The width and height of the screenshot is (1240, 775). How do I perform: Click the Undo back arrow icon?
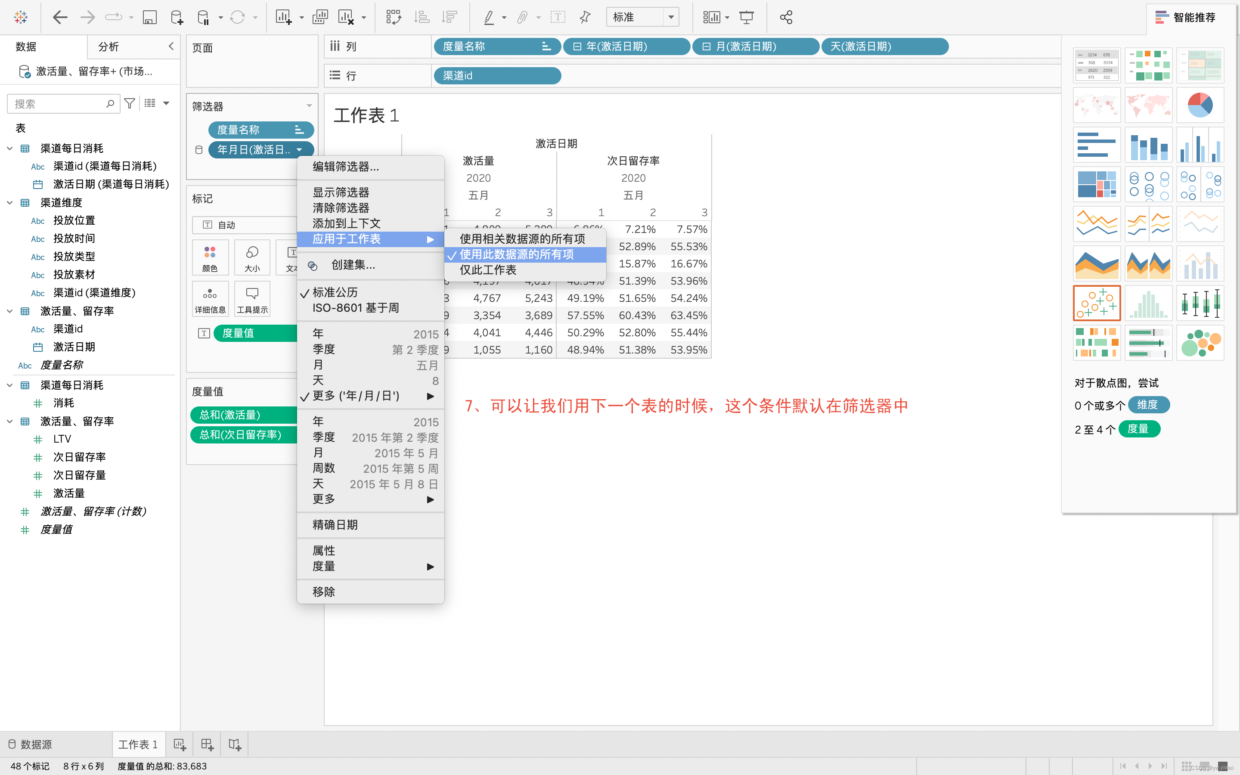point(60,17)
